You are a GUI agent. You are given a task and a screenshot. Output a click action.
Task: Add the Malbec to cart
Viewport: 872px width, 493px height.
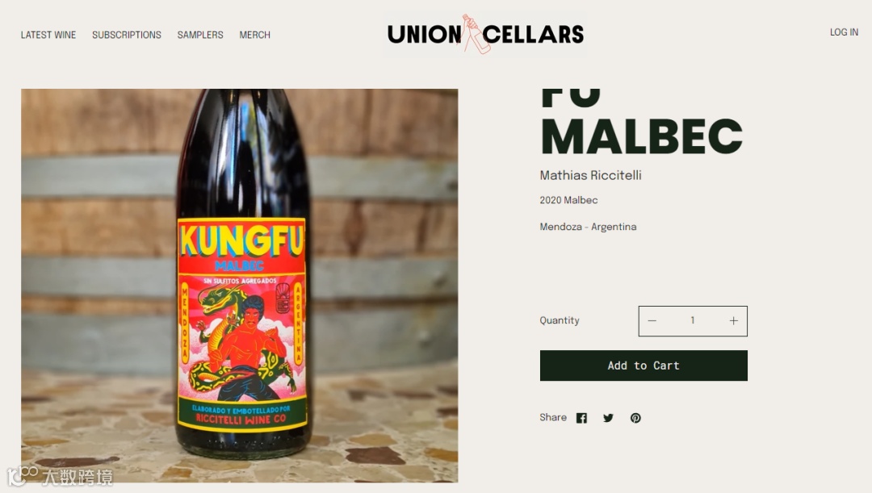pos(644,366)
